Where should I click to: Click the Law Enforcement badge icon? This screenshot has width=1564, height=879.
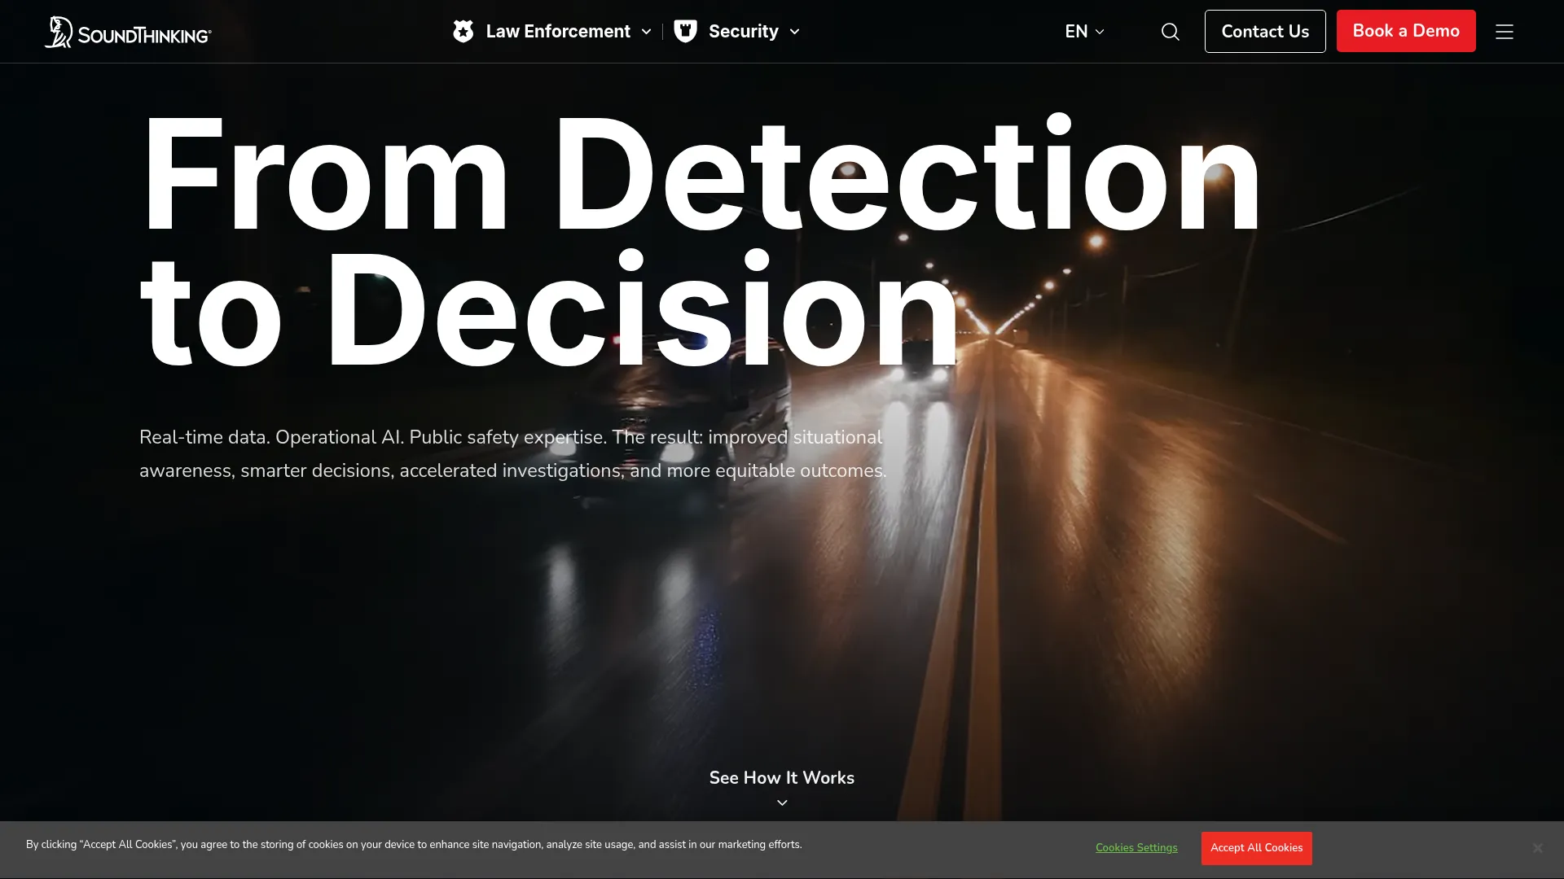(463, 32)
